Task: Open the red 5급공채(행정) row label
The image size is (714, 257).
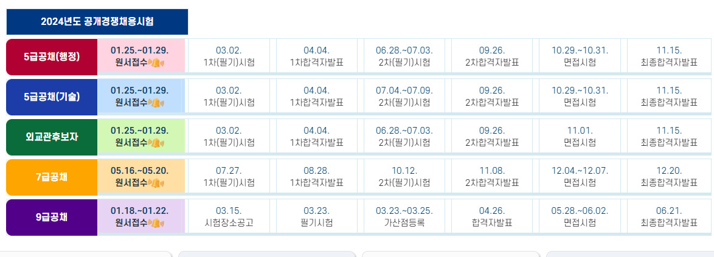Action: [x=52, y=57]
